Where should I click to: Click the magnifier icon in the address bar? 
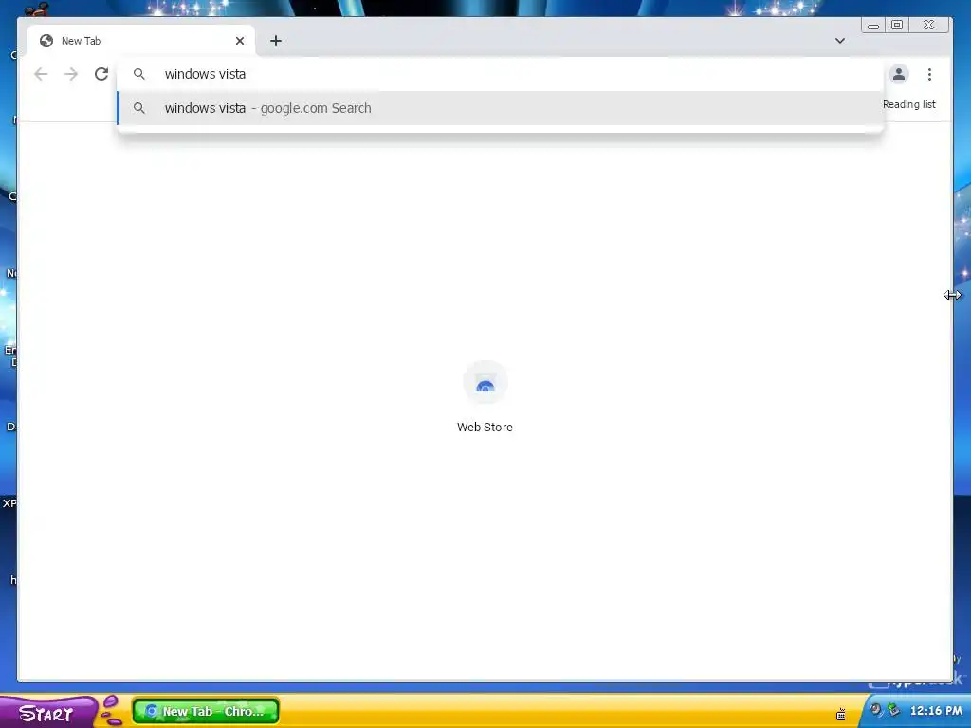[x=139, y=74]
